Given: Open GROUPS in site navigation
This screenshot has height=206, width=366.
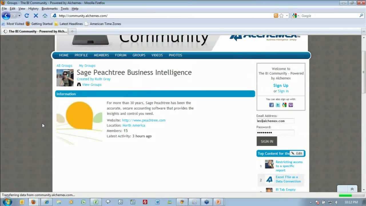Looking at the screenshot, I should pyautogui.click(x=139, y=55).
